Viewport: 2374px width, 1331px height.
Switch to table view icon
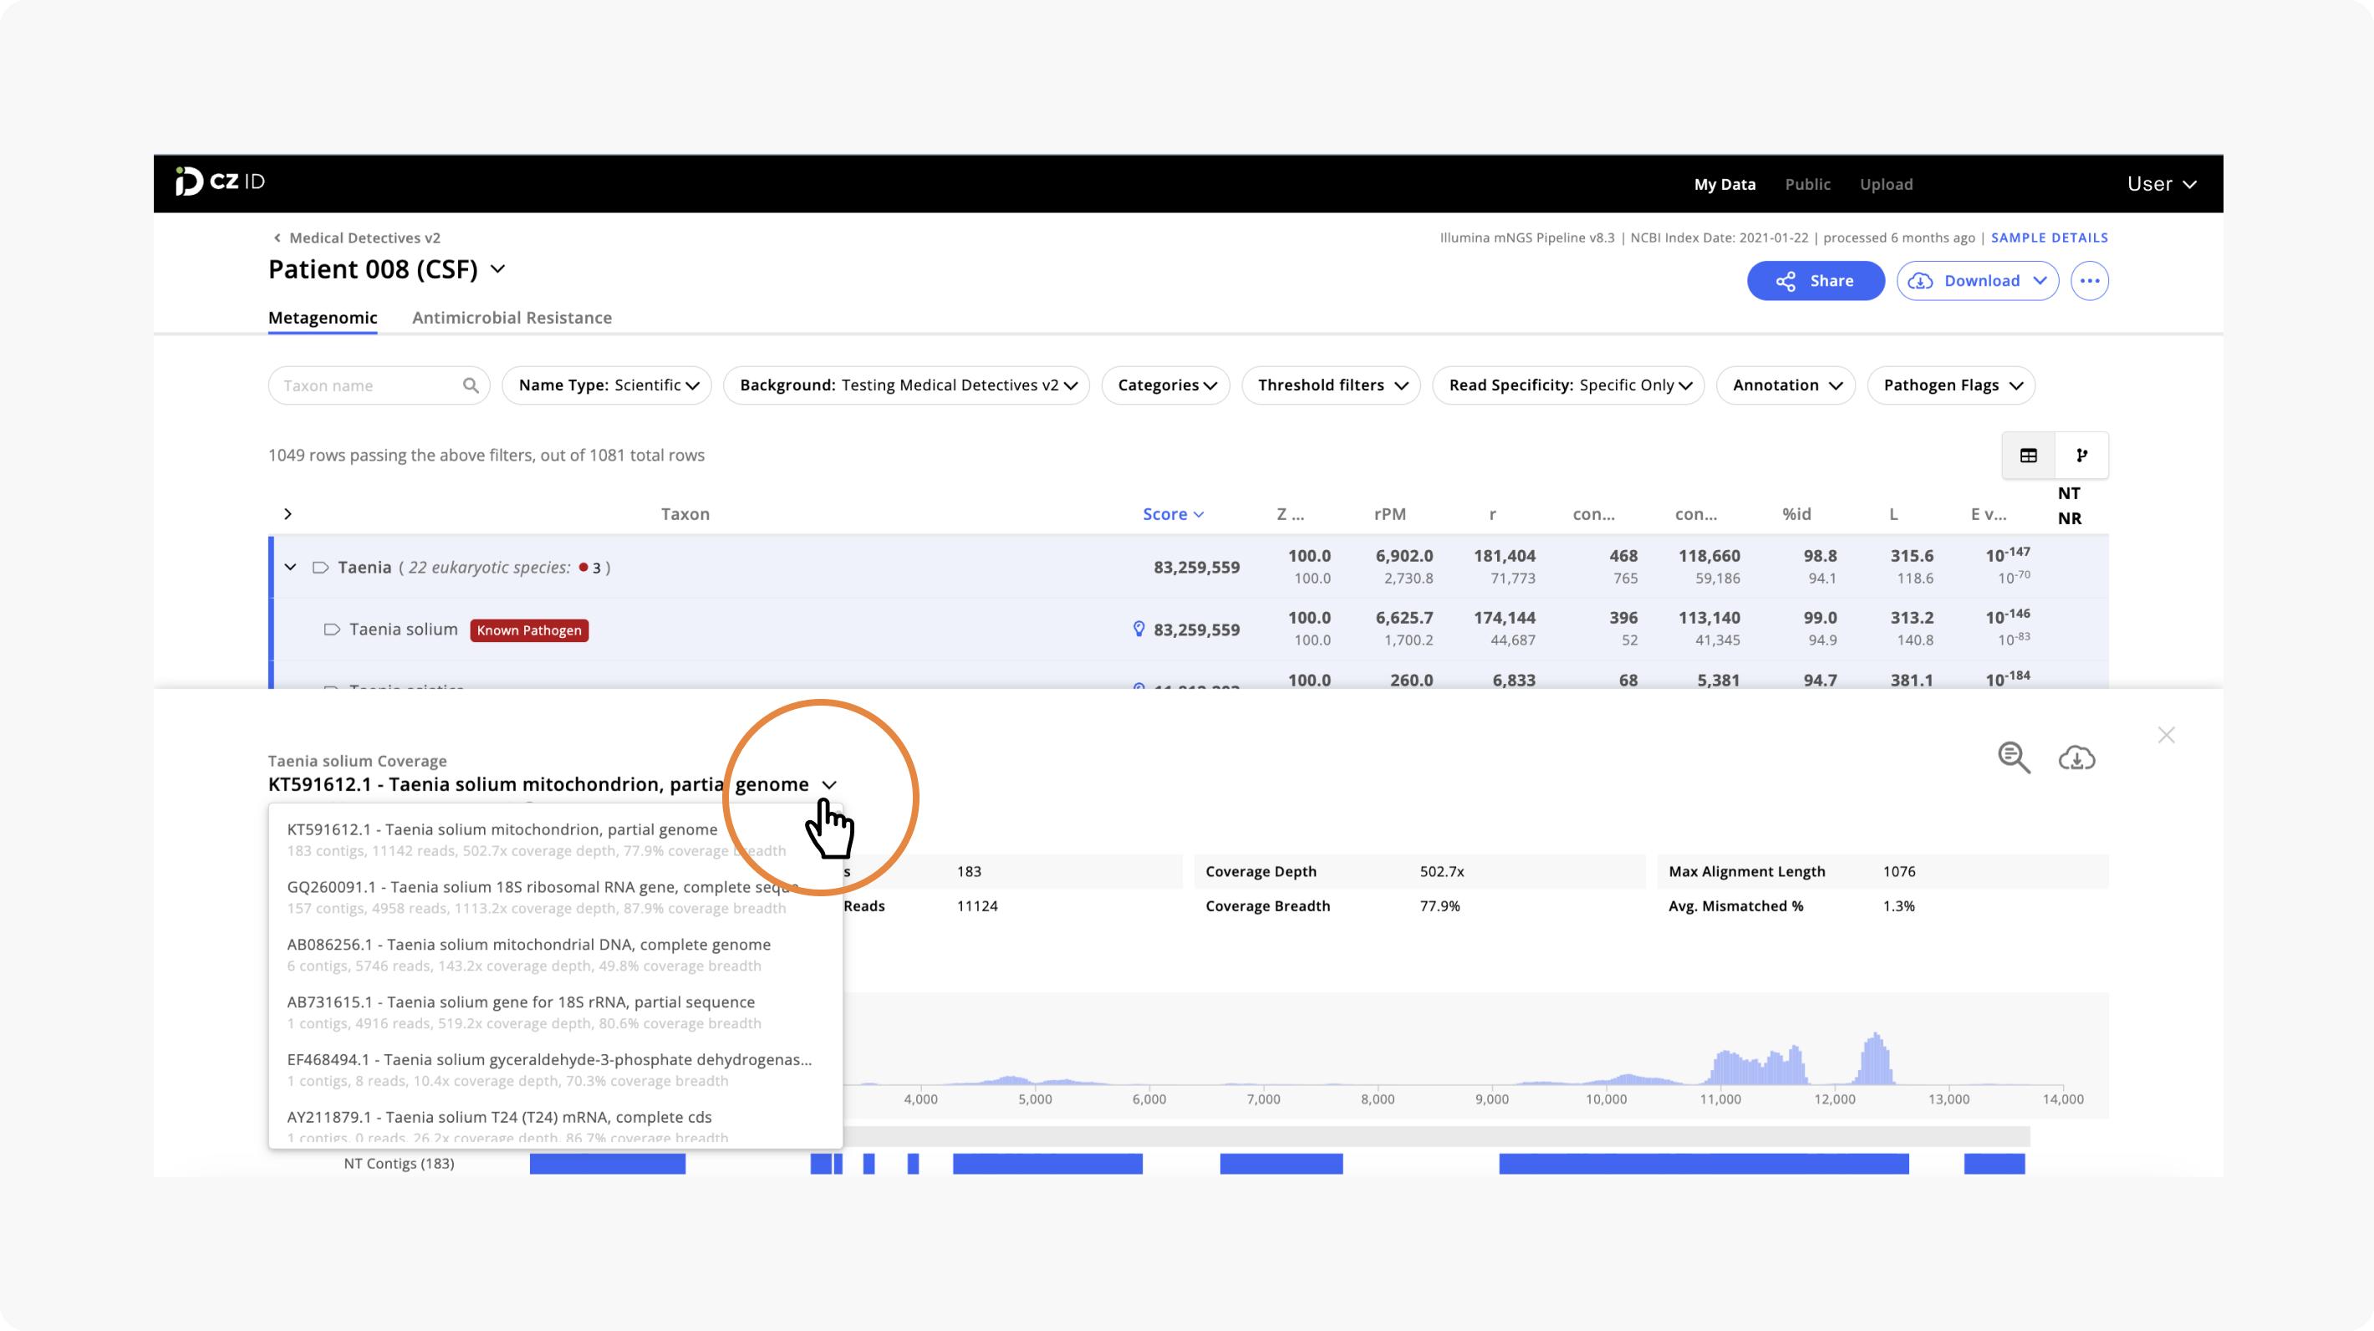tap(2029, 456)
